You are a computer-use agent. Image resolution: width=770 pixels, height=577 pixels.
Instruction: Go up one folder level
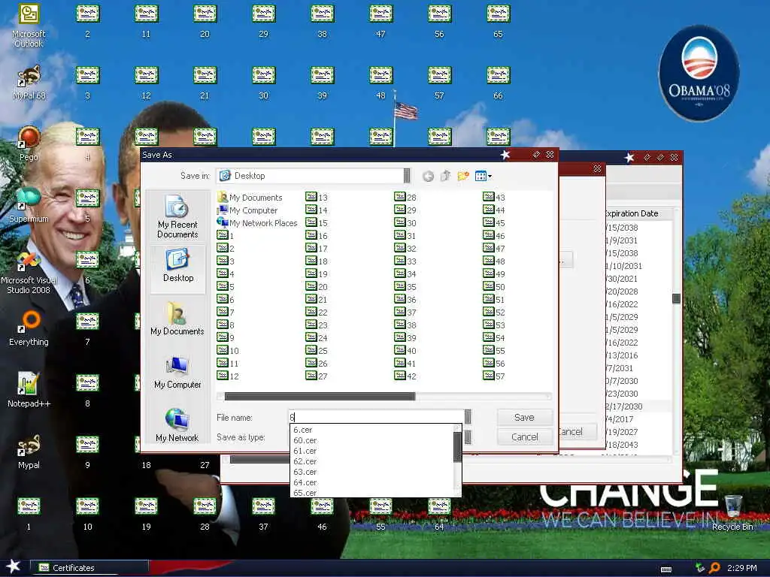pyautogui.click(x=445, y=176)
